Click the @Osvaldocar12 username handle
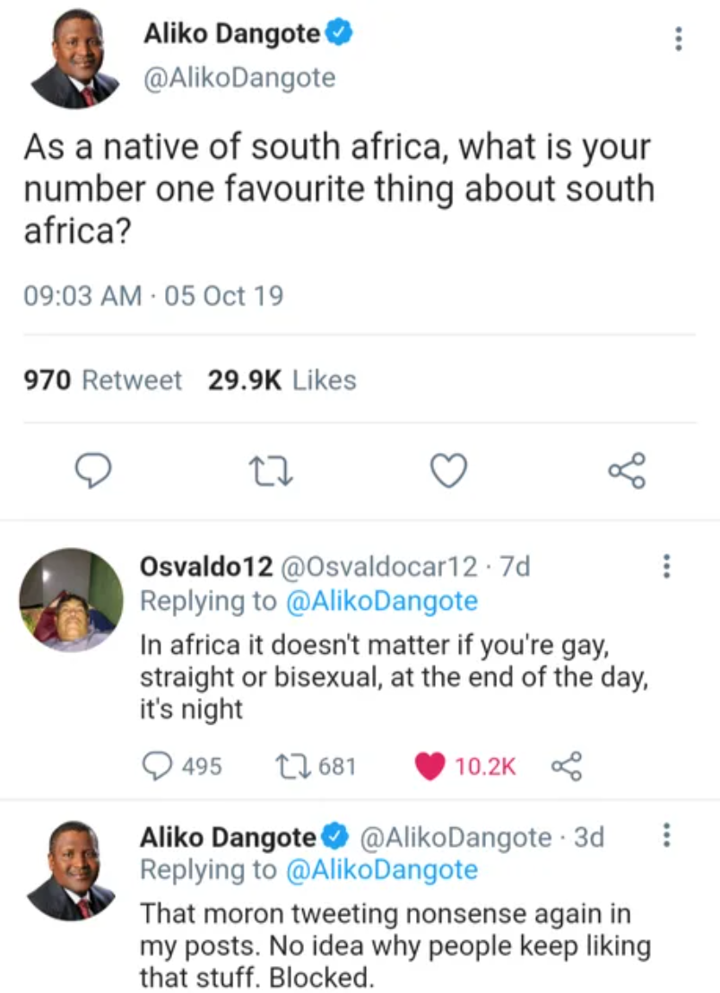 [380, 566]
